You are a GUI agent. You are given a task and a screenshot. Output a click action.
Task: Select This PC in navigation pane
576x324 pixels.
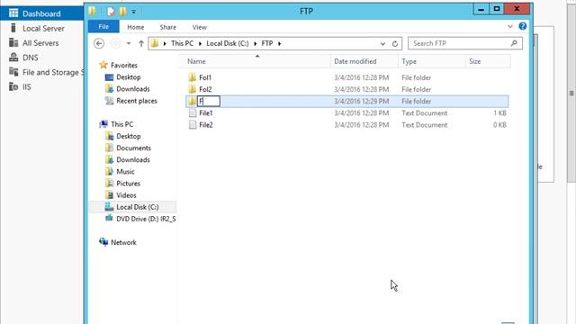tap(121, 124)
